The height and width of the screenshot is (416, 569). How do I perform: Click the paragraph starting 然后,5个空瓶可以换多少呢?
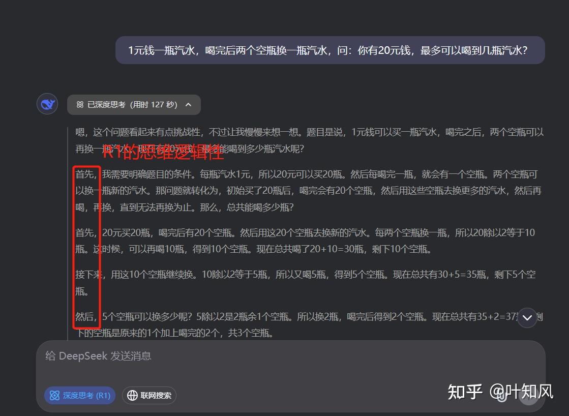[x=309, y=324]
